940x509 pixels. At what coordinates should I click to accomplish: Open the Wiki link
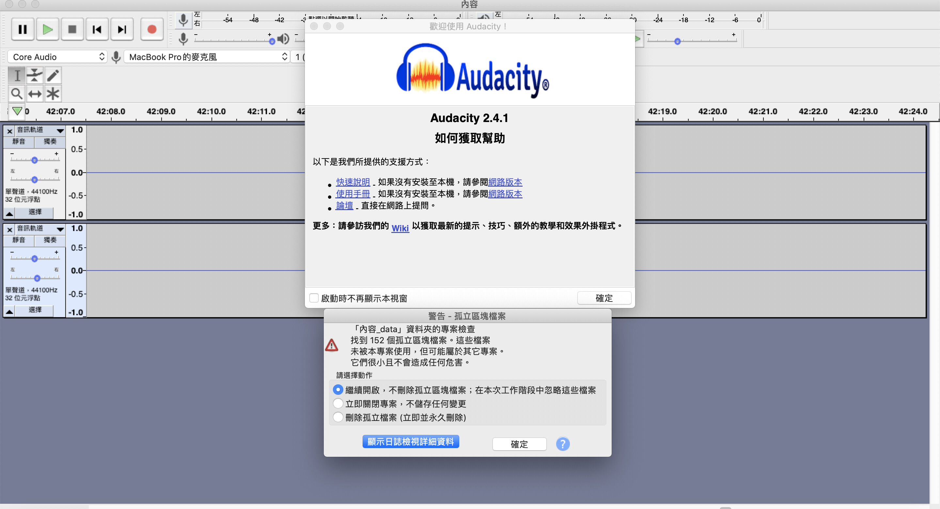pyautogui.click(x=400, y=228)
